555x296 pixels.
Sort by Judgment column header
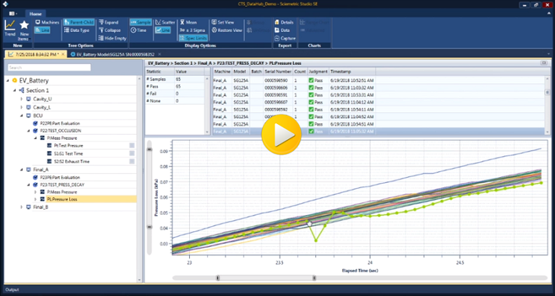pyautogui.click(x=318, y=71)
